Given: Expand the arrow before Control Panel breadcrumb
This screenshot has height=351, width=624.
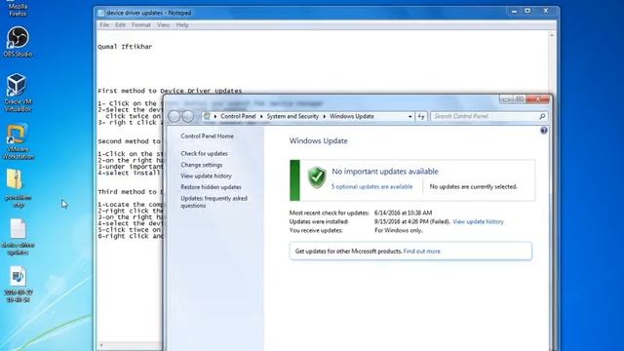Looking at the screenshot, I should [215, 116].
